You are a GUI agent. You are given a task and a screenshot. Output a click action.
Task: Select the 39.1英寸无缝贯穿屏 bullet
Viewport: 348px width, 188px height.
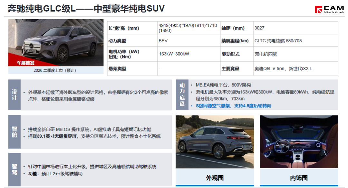click(x=94, y=136)
